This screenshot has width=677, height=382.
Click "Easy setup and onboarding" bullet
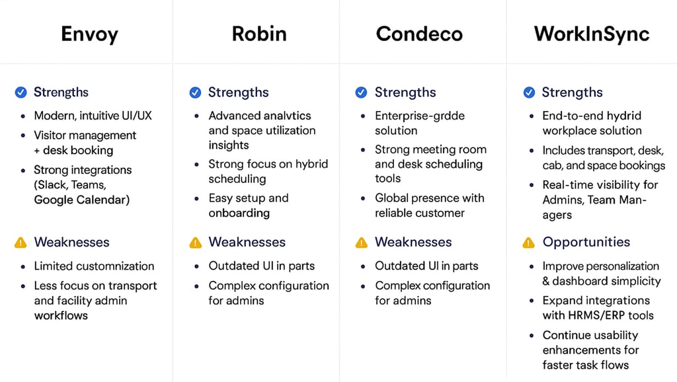point(248,205)
